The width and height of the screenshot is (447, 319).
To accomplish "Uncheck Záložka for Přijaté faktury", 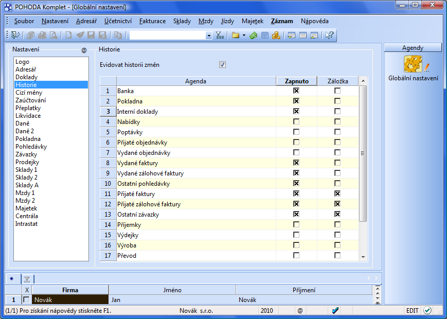I will pos(337,194).
